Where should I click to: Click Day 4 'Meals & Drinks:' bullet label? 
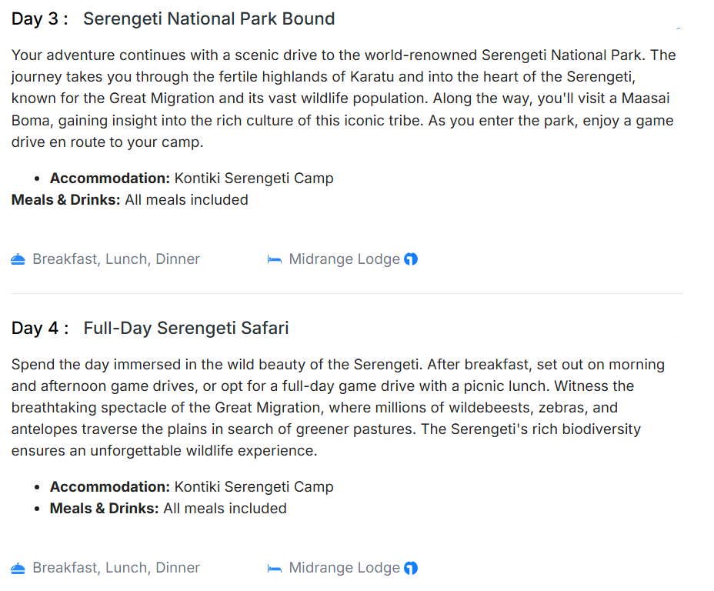coord(105,509)
